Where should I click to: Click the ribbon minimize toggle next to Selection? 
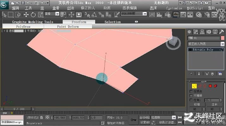pos(136,22)
